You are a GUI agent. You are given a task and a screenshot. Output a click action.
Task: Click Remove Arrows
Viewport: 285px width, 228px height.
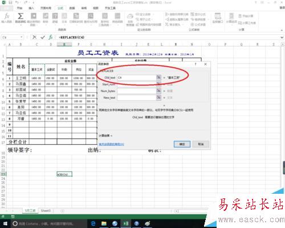pyautogui.click(x=173, y=25)
